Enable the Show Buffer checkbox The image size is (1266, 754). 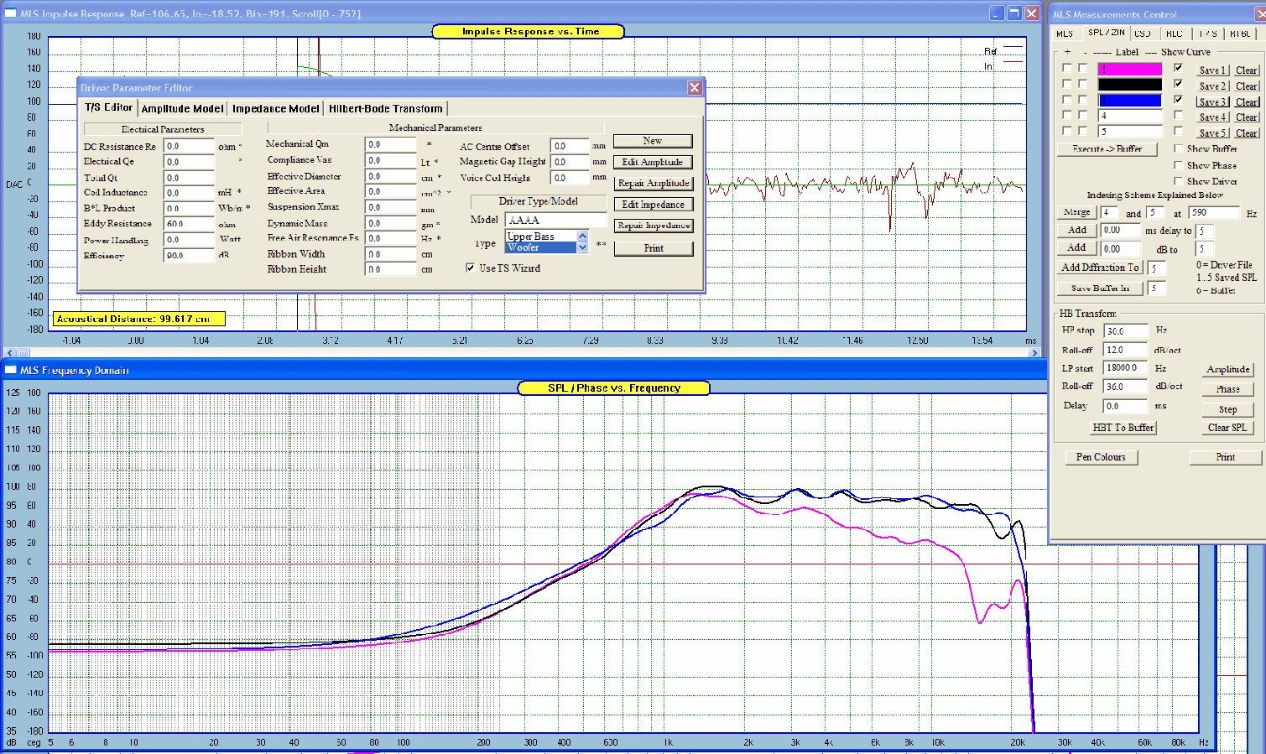click(1179, 148)
